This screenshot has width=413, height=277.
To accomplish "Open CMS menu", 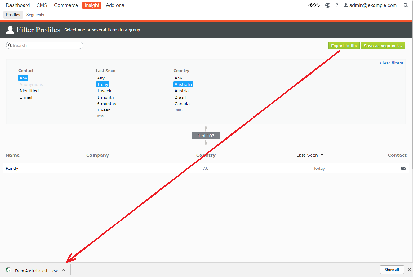I will coord(42,5).
